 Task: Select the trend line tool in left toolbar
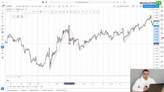[x=3, y=13]
